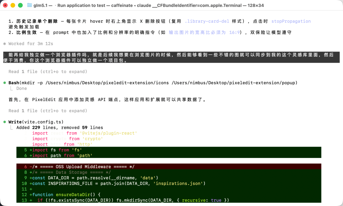The height and width of the screenshot is (206, 343).
Task: Click the 'fs.existsSync(DATA_DIR)' line 13
Action: (169, 200)
